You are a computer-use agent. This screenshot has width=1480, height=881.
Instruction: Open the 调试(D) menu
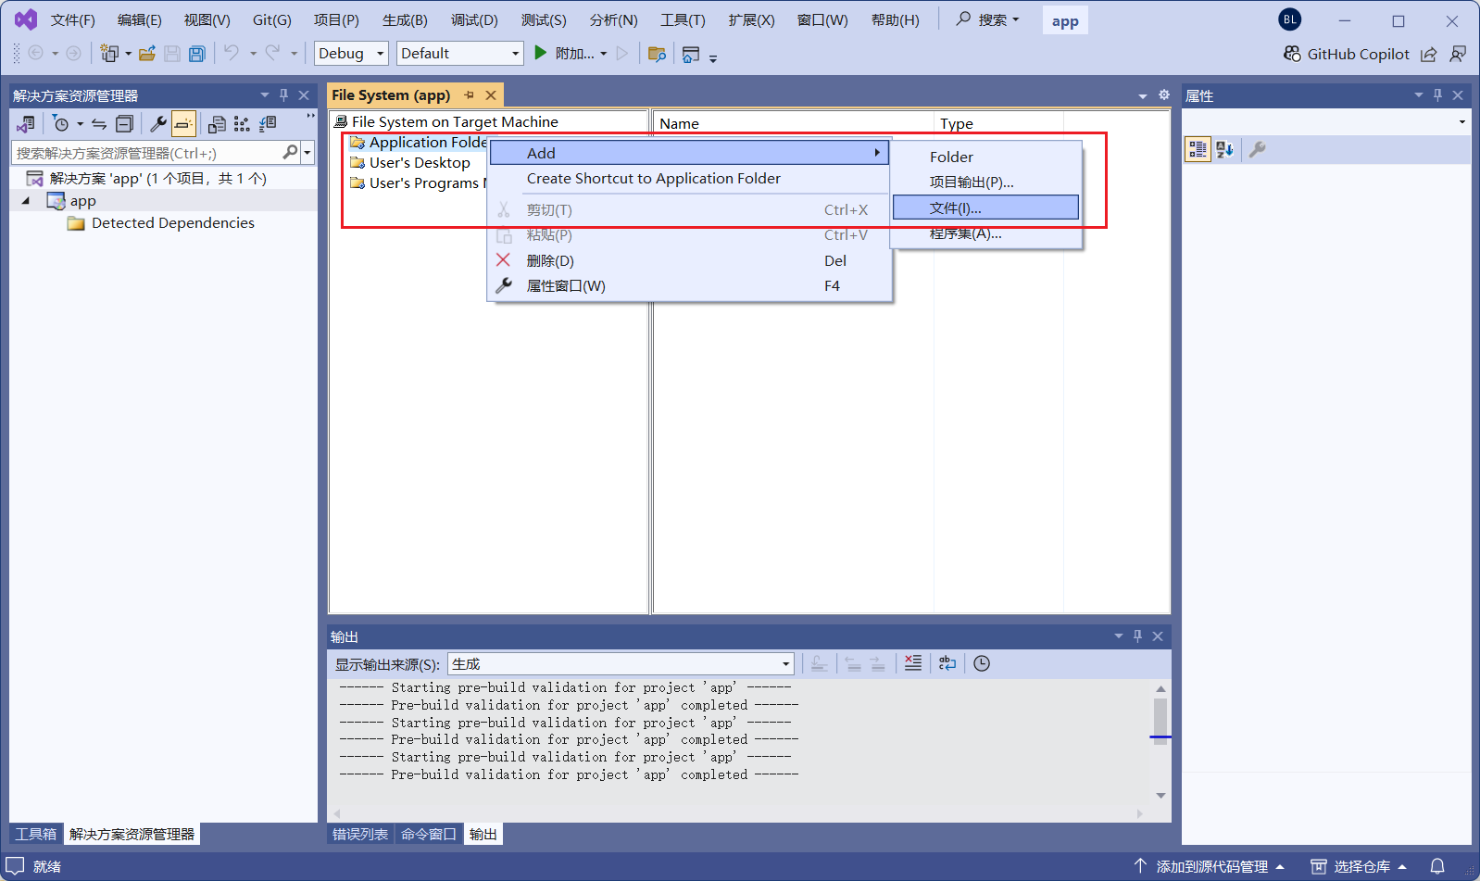[474, 20]
